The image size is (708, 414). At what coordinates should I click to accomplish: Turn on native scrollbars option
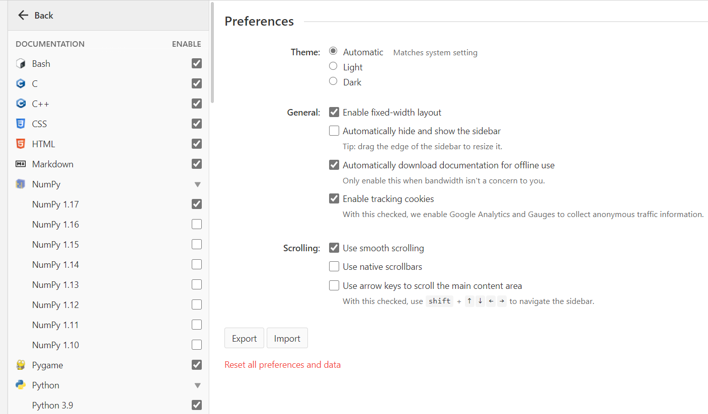pos(334,267)
